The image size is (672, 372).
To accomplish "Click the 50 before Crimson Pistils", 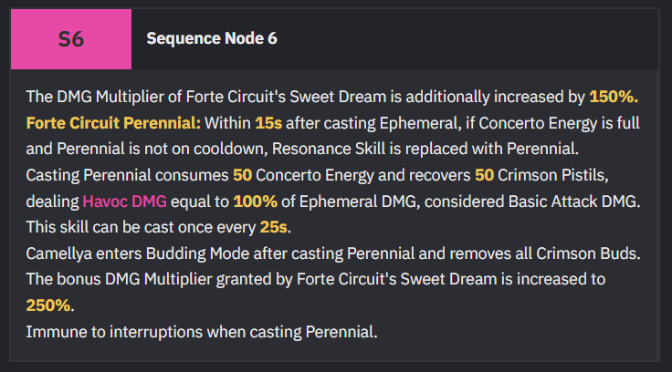I will [484, 175].
